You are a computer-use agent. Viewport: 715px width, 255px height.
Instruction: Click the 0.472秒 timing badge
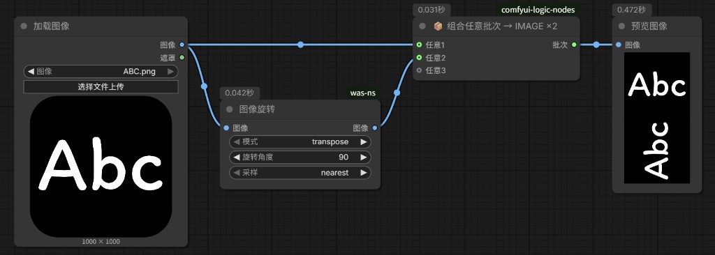(631, 10)
